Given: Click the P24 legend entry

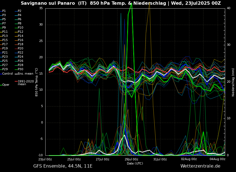Looking at the screenshot, I should pyautogui.click(x=19, y=57).
